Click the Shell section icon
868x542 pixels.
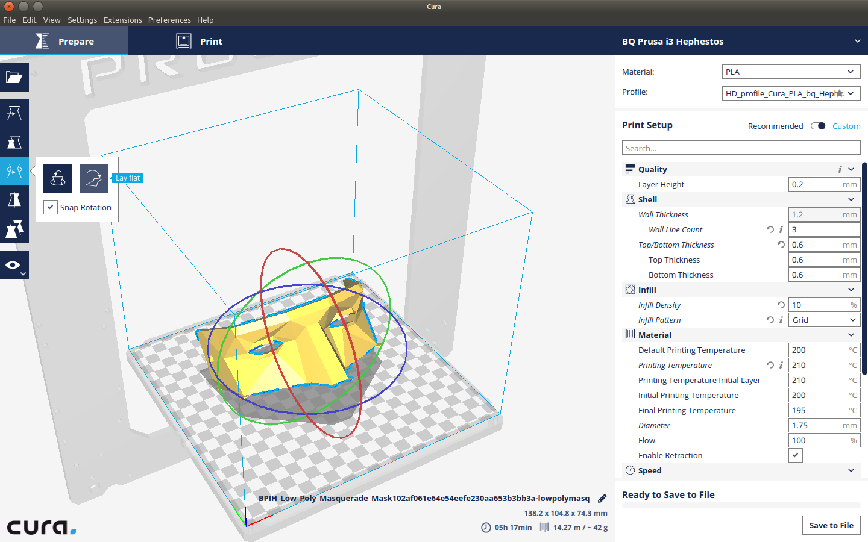[x=630, y=199]
